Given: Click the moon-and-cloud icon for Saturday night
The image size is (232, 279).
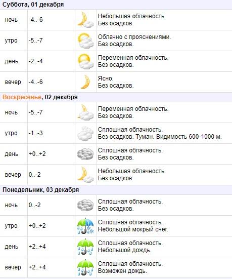Looking at the screenshot, I should [x=85, y=20].
